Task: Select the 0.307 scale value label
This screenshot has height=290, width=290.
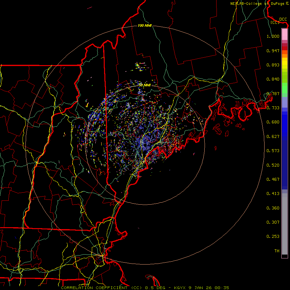Action: (273, 222)
